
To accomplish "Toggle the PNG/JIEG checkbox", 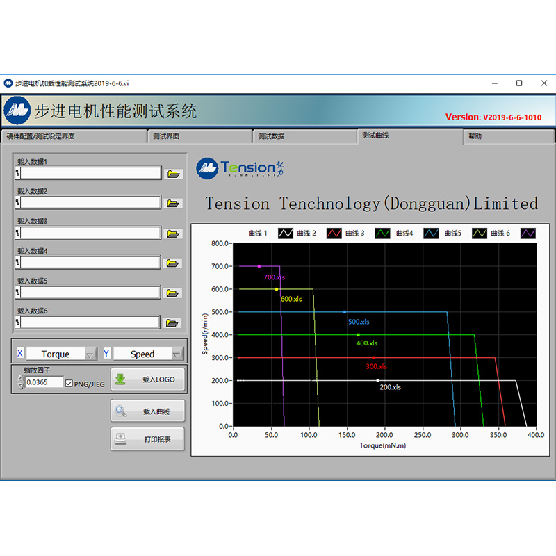I will pos(69,383).
